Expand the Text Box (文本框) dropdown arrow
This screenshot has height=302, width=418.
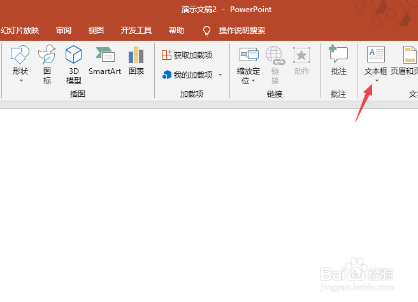point(377,80)
